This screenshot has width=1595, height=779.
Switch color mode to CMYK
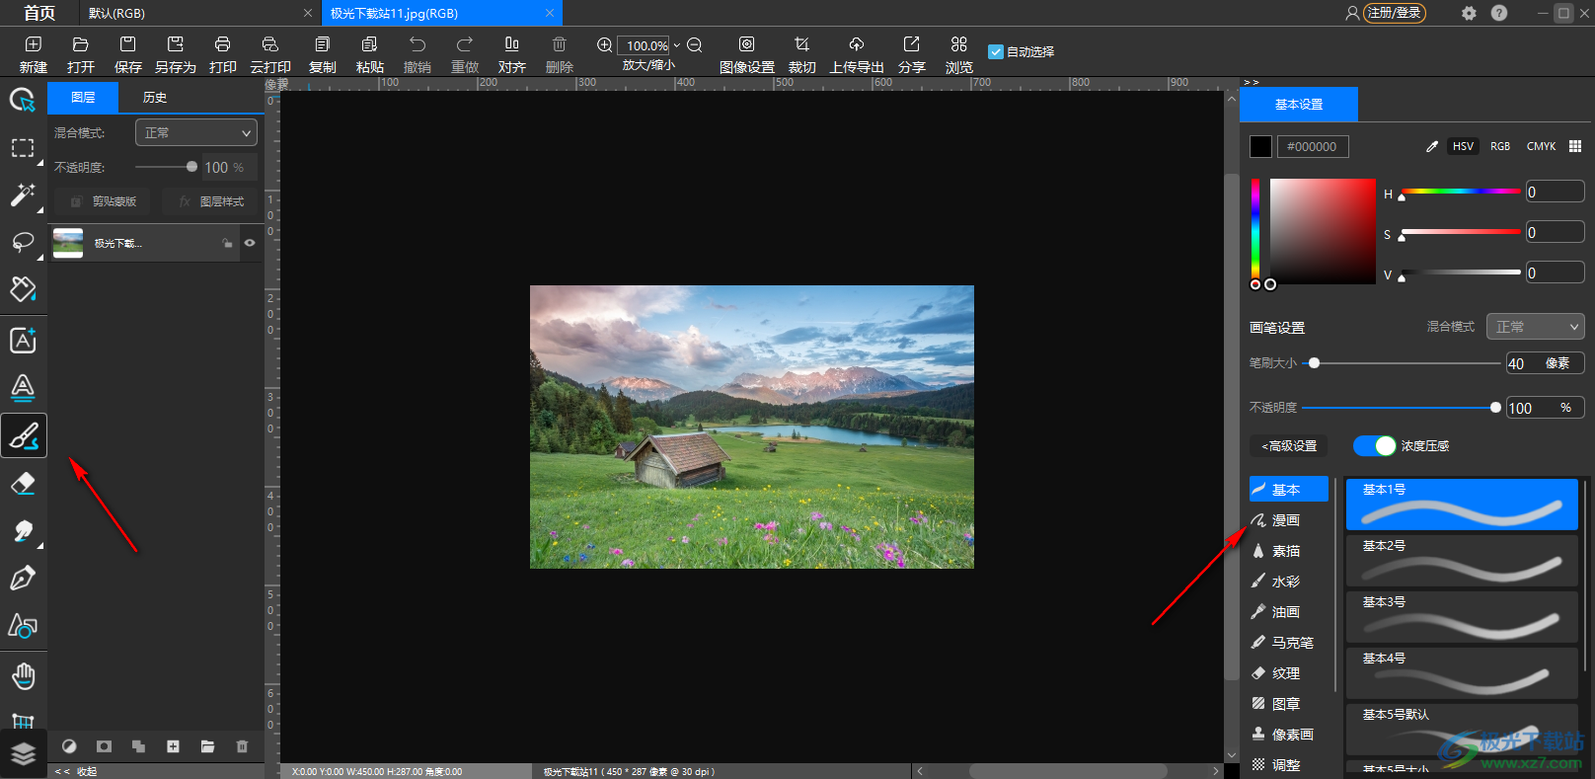click(x=1541, y=146)
